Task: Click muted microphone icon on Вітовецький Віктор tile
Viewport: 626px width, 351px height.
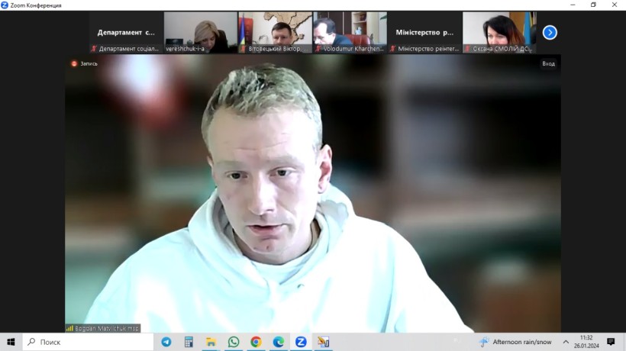Action: [243, 49]
